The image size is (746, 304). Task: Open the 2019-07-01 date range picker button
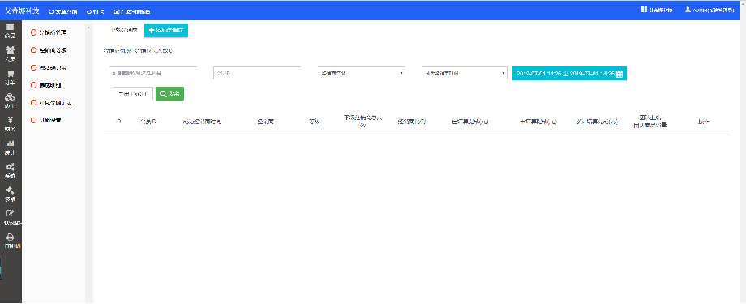pos(569,74)
